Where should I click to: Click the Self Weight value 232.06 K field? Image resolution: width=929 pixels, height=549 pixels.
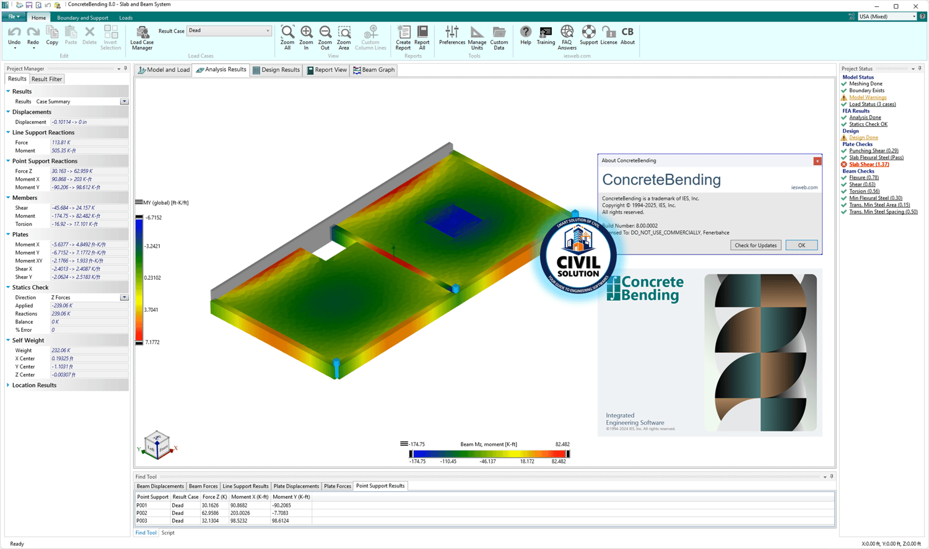point(89,350)
